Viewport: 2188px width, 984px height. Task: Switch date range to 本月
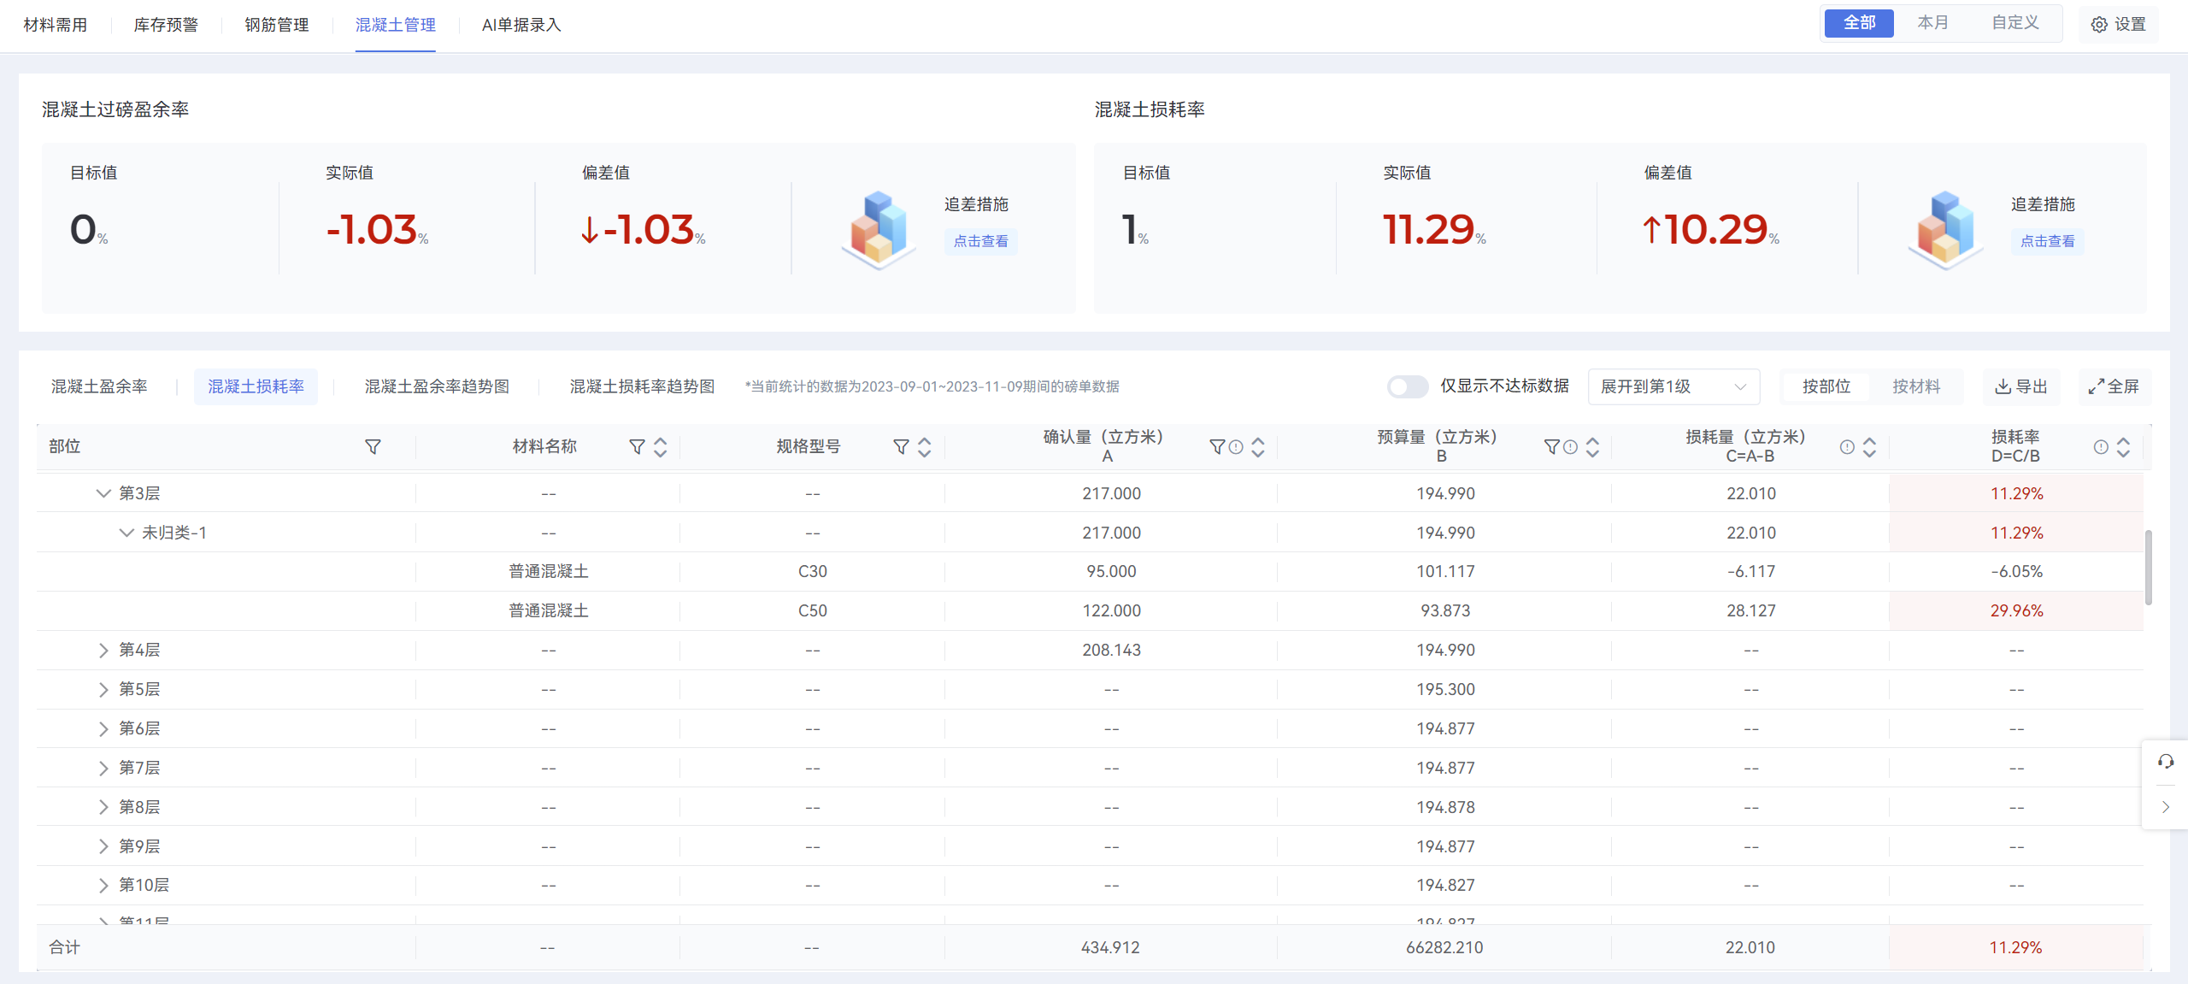coord(1934,23)
